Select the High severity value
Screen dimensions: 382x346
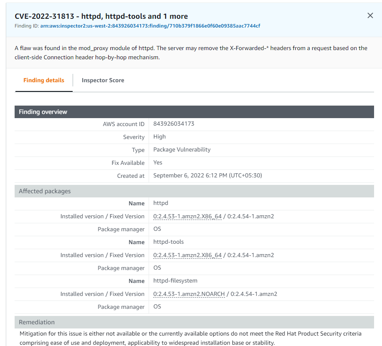[x=159, y=136]
